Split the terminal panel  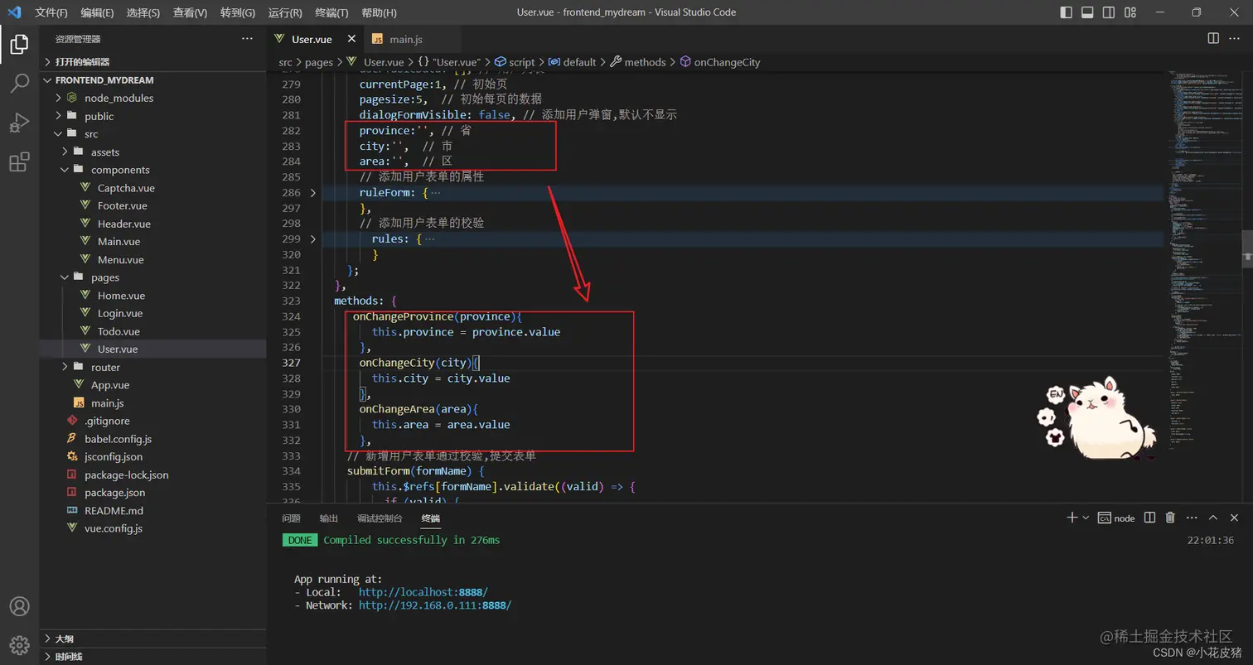pyautogui.click(x=1149, y=518)
